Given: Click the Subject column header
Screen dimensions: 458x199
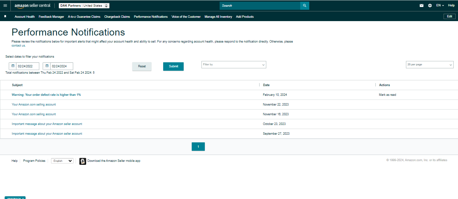Looking at the screenshot, I should click(x=17, y=85).
